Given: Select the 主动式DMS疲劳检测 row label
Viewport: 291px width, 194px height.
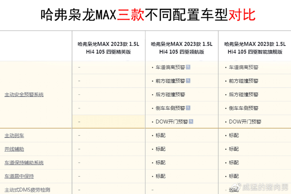Looking at the screenshot, I should [x=27, y=190].
